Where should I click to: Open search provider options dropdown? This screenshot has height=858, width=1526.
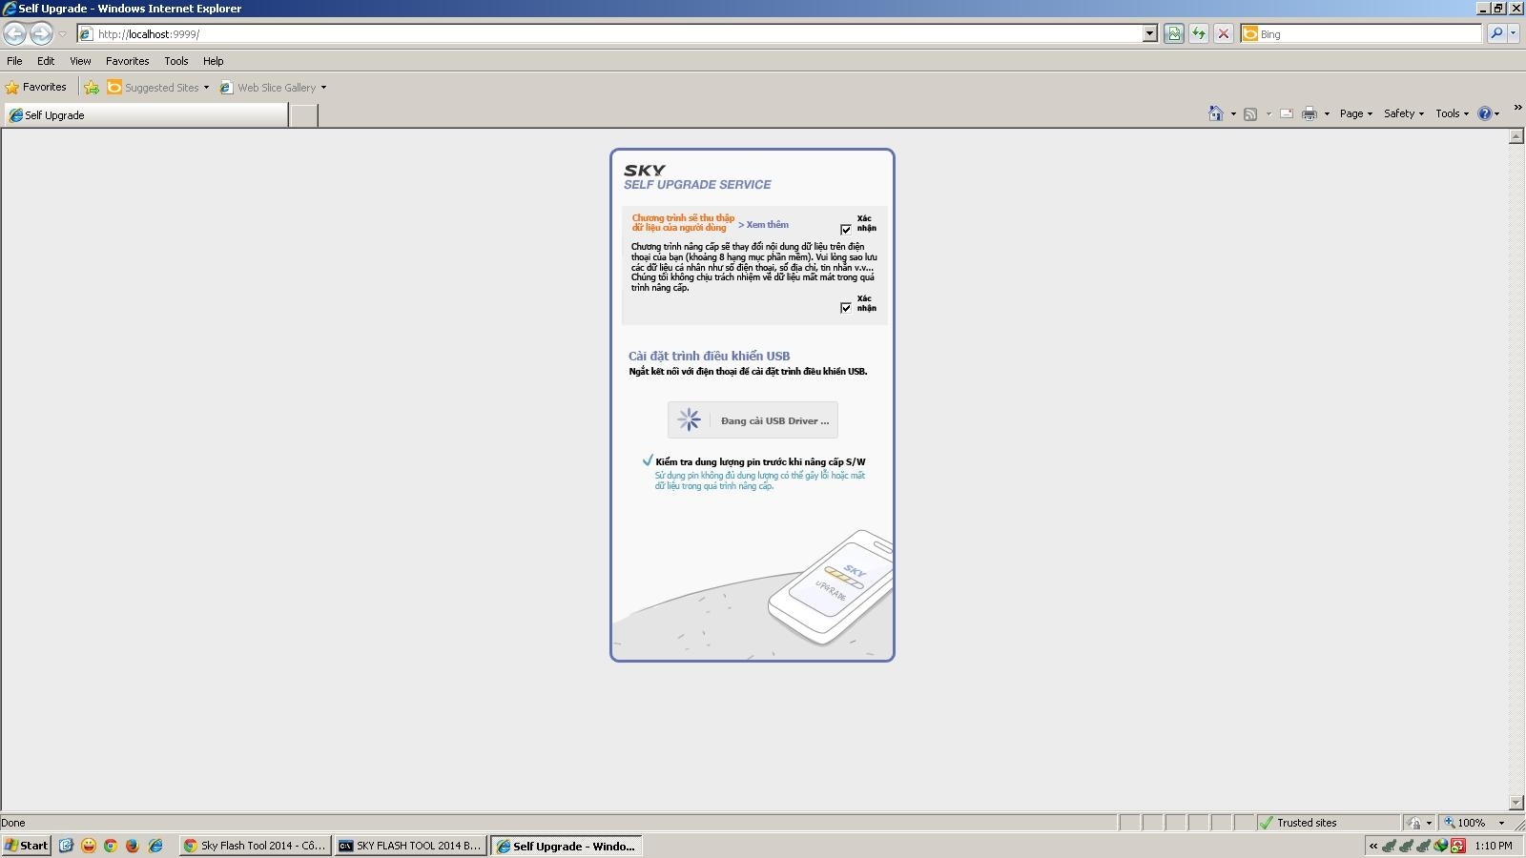(x=1513, y=34)
